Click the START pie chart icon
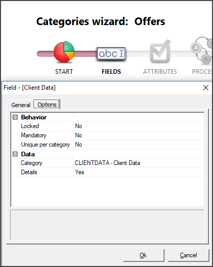 click(64, 51)
